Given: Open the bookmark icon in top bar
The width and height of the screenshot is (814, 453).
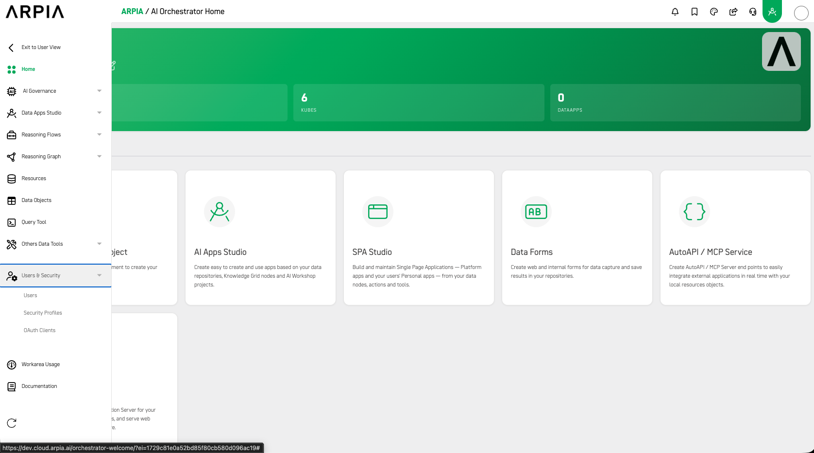Looking at the screenshot, I should click(x=695, y=12).
